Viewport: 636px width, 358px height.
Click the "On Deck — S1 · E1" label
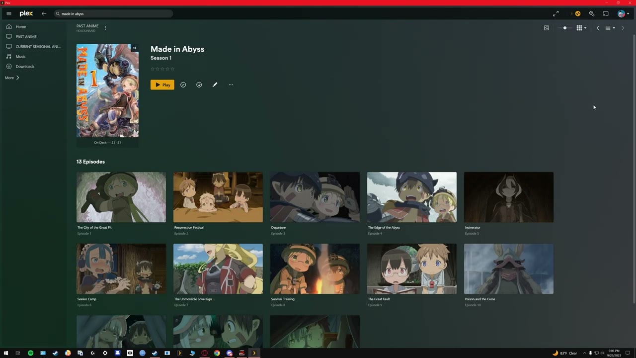(x=107, y=143)
